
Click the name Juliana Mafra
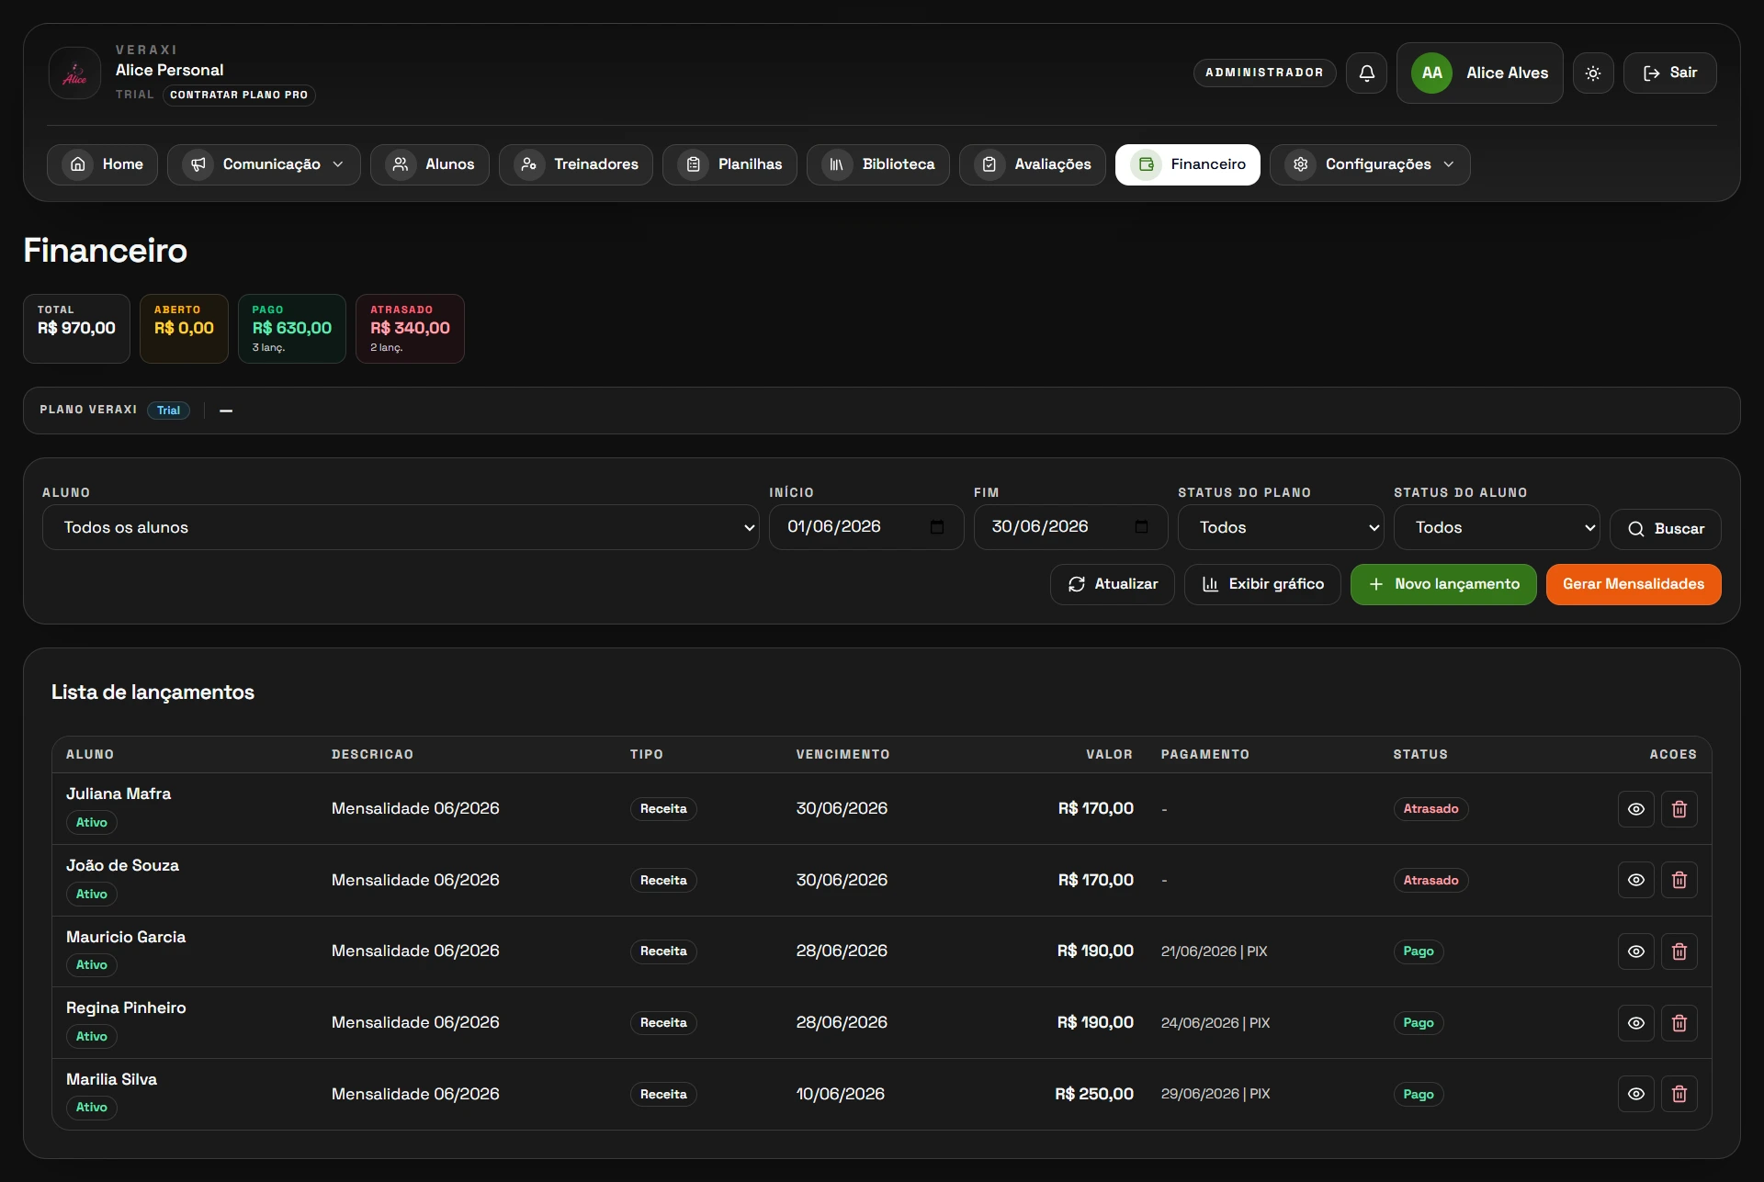pos(119,794)
